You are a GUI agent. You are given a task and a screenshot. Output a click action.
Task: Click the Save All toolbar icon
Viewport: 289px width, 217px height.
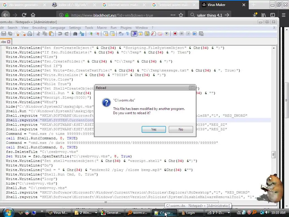pos(10,34)
